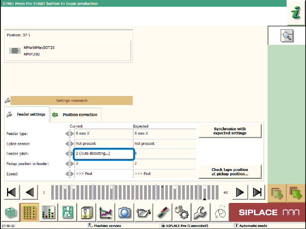Click the SOT23 component thumbnail
Viewport: 306px width, 229px height.
pos(15,51)
